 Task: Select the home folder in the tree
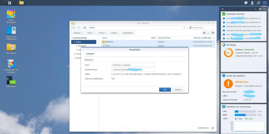(x=78, y=42)
